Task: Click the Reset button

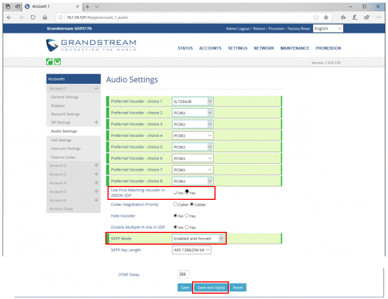Action: pyautogui.click(x=238, y=288)
